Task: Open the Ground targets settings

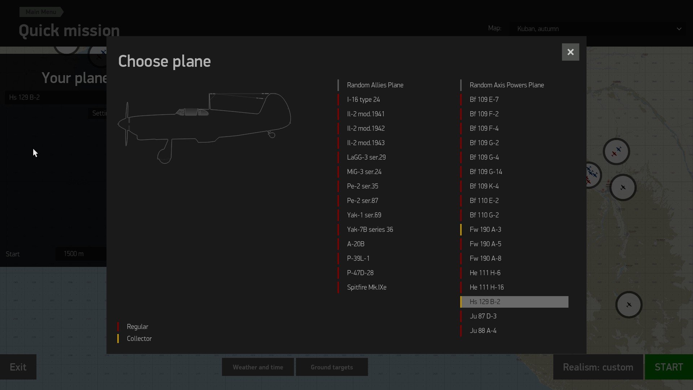Action: point(332,367)
